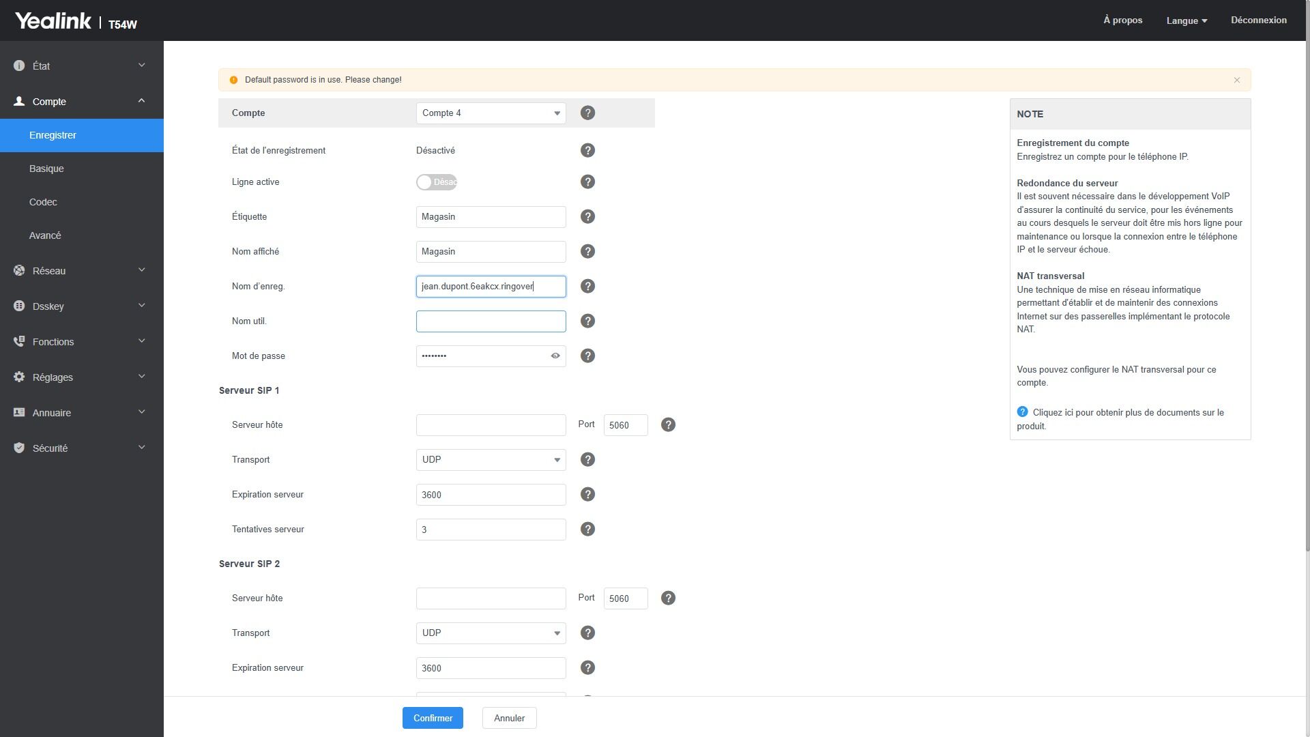The width and height of the screenshot is (1310, 737).
Task: Click the help icon next to Tentatives serveur
Action: (587, 529)
